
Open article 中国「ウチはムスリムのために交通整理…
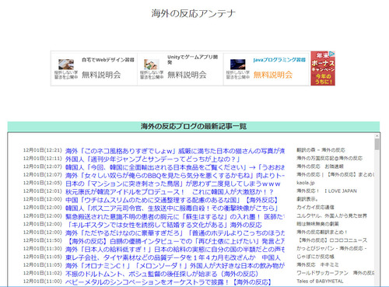(172, 200)
